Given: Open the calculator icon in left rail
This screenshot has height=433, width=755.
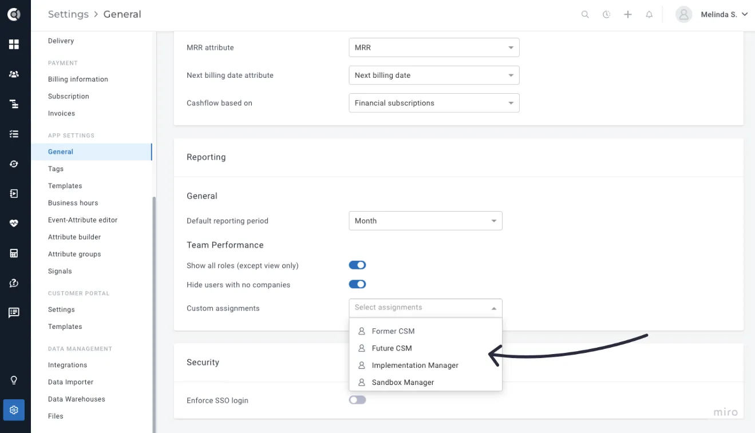Looking at the screenshot, I should tap(14, 253).
